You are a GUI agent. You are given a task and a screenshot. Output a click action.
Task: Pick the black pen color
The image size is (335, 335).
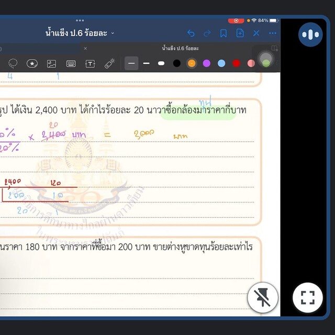point(177,63)
